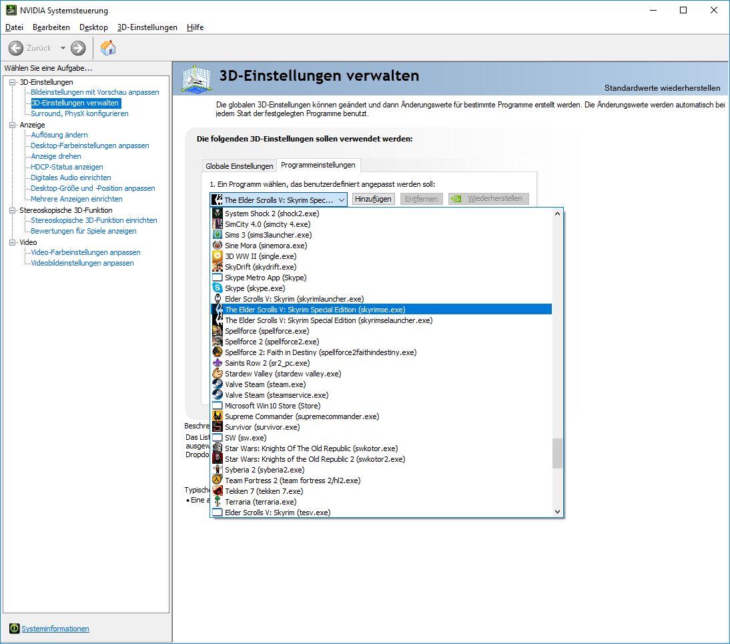Viewport: 730px width, 644px height.
Task: Select Microsoft Win10 Store (Store) entry
Action: (382, 406)
